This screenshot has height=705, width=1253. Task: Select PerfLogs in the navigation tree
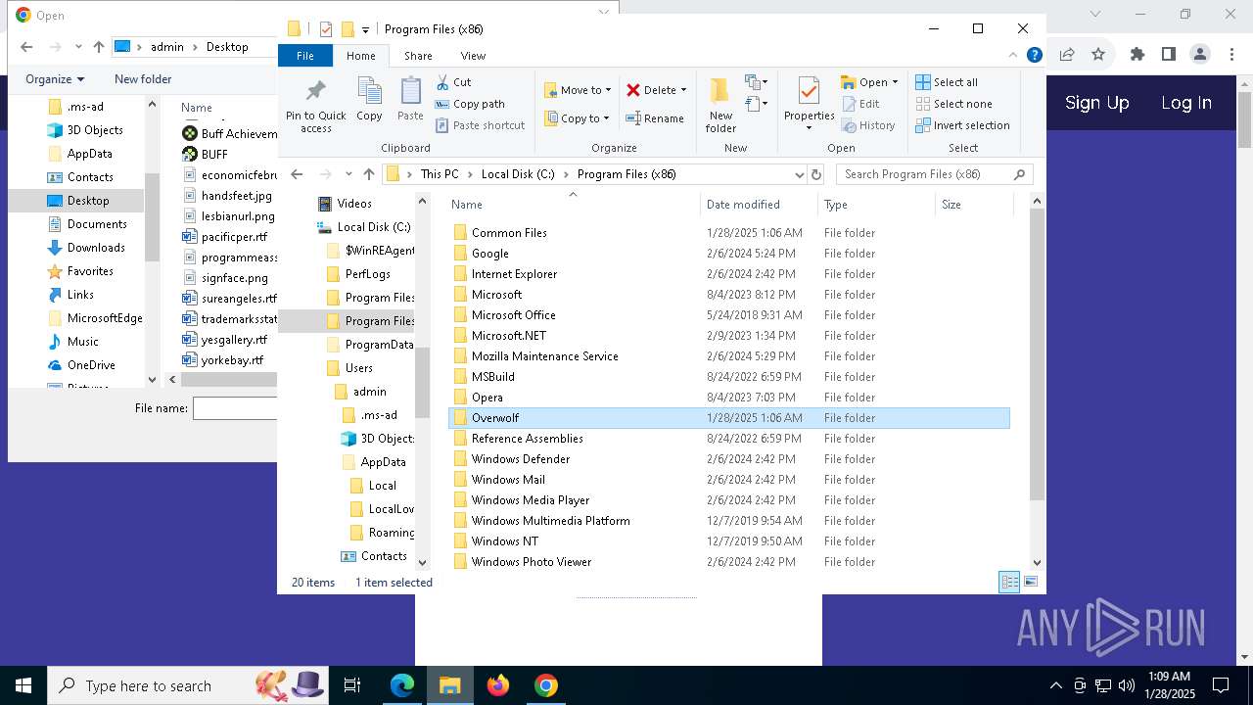(x=367, y=274)
